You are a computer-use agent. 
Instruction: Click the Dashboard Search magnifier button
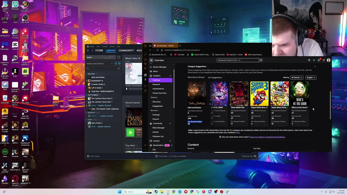tap(261, 60)
